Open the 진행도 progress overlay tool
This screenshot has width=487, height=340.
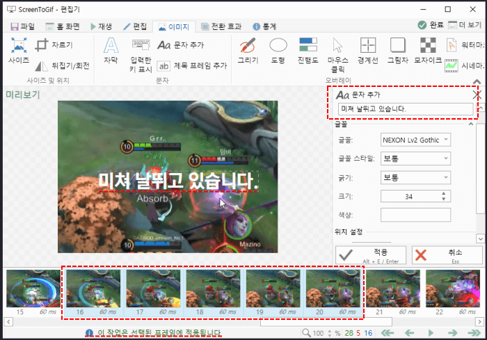click(308, 51)
